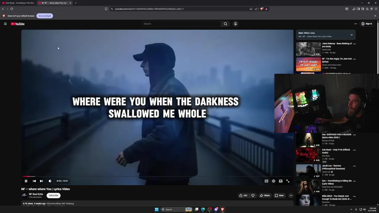Open Brave Shields lion icon
379x213 pixels.
pyautogui.click(x=262, y=9)
